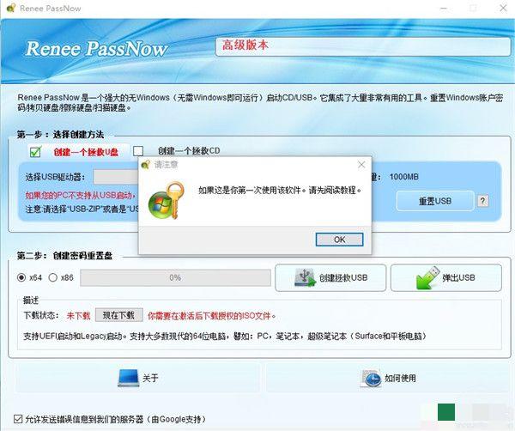Click the green square at bottom right
The height and width of the screenshot is (431, 515).
pos(446,412)
